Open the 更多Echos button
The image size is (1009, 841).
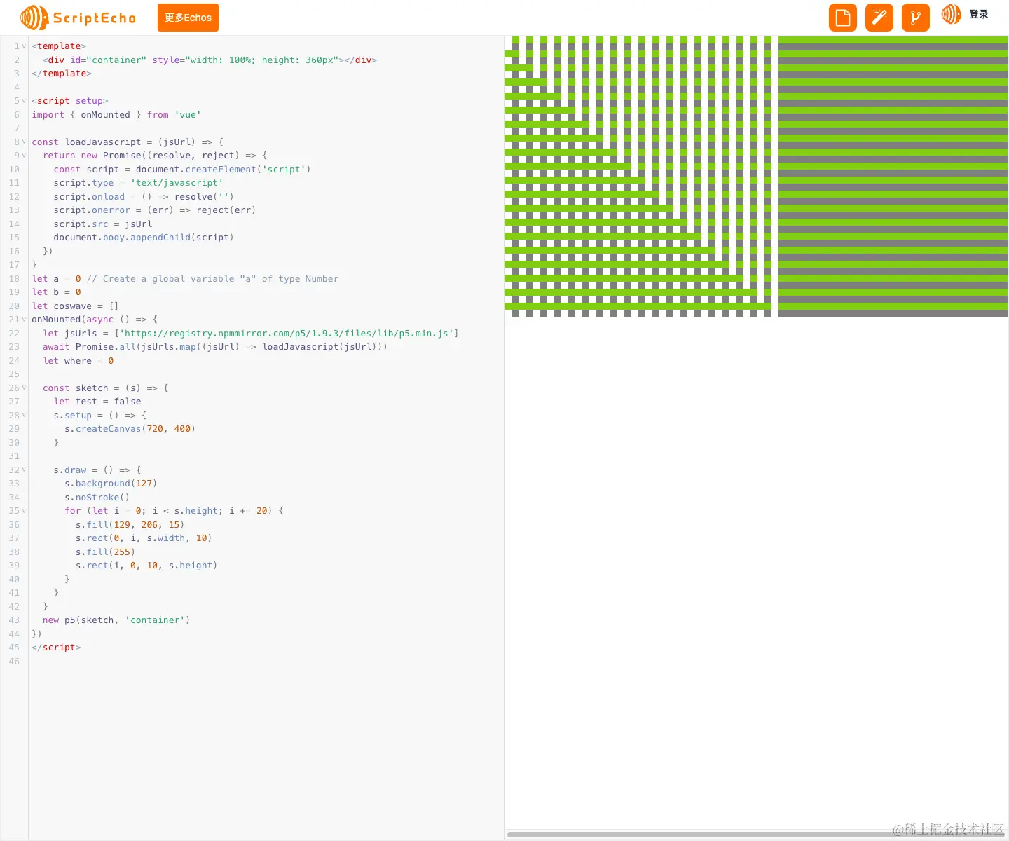click(x=188, y=18)
